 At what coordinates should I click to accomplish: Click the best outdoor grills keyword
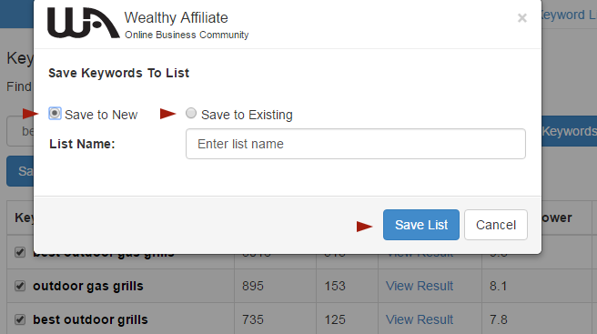coord(90,319)
